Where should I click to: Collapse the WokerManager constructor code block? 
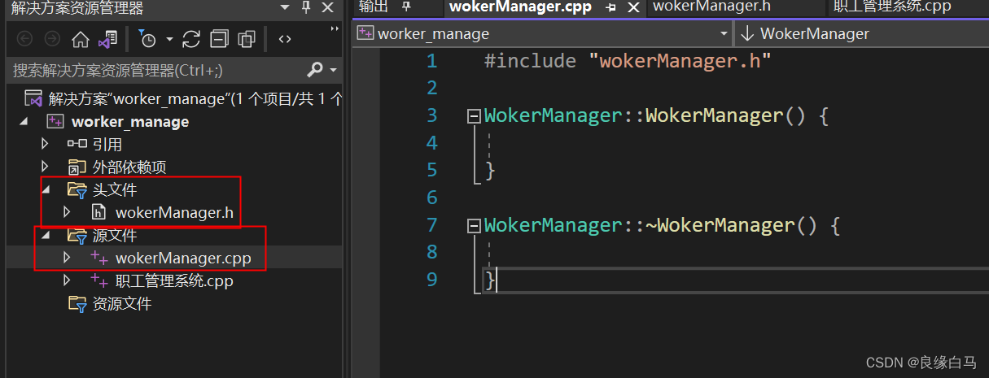(x=473, y=116)
